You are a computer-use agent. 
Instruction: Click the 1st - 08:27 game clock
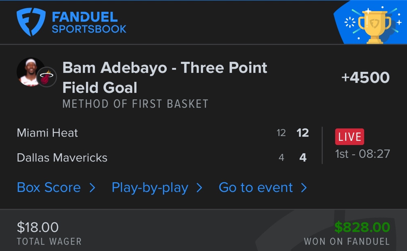click(x=362, y=154)
